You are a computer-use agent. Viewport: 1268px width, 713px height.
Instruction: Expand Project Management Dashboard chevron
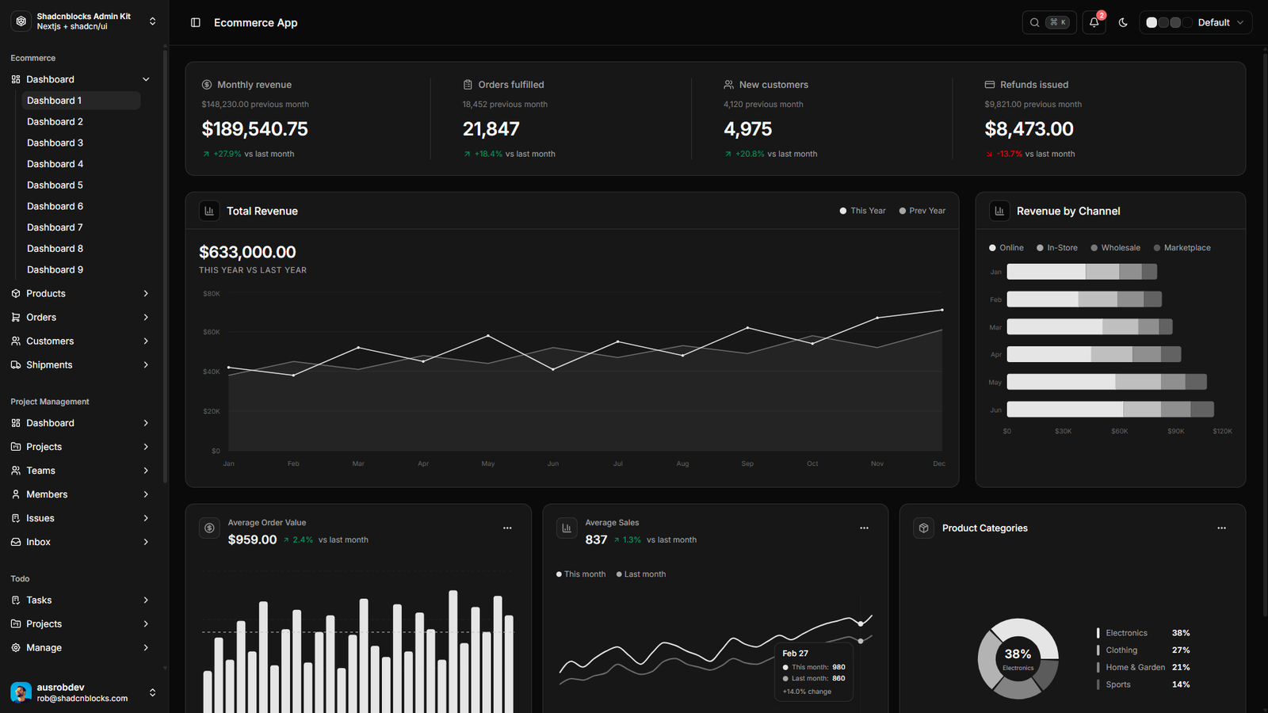(x=146, y=423)
